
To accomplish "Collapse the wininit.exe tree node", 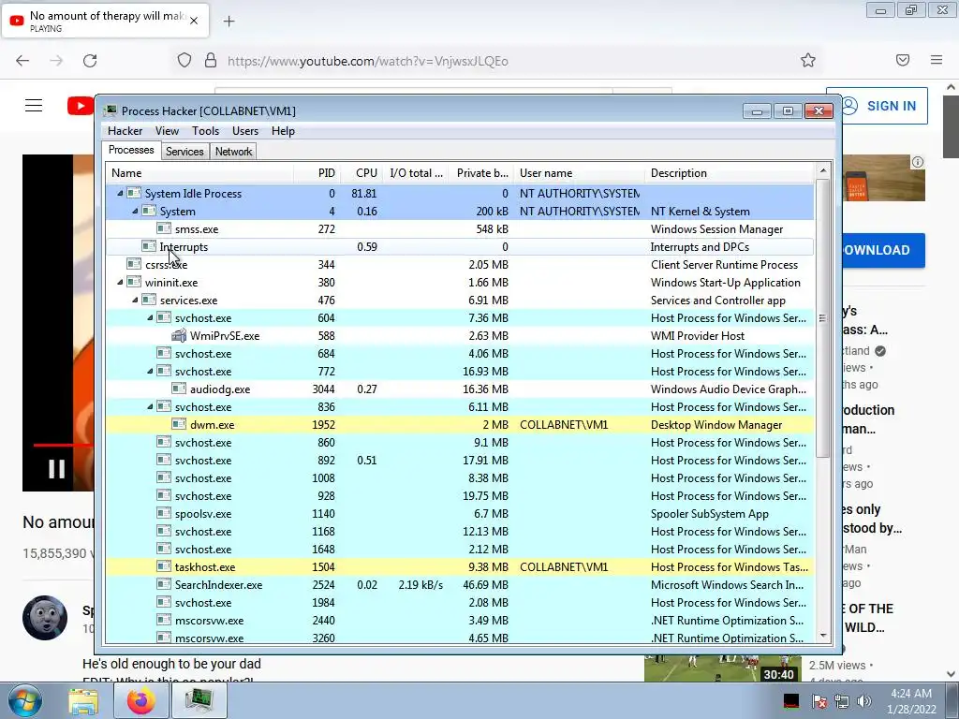I will (x=120, y=283).
